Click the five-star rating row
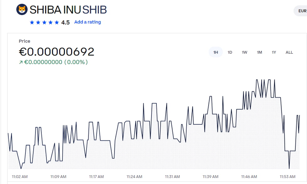Image resolution: width=307 pixels, height=184 pixels. pyautogui.click(x=44, y=22)
